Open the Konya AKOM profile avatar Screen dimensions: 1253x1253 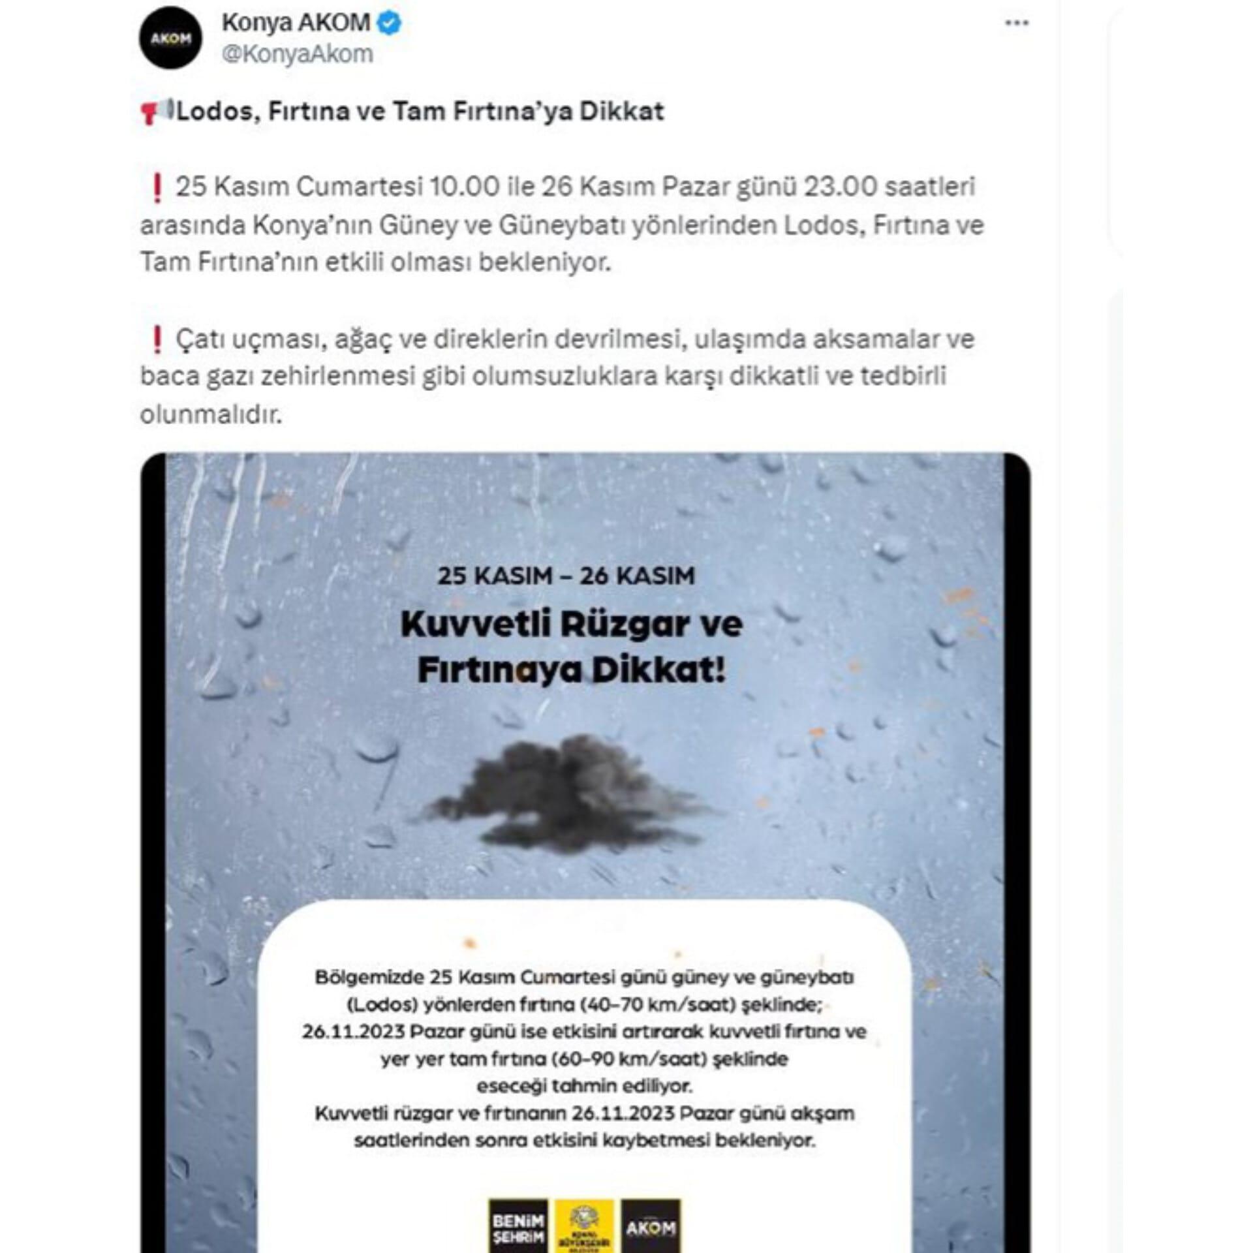[170, 38]
